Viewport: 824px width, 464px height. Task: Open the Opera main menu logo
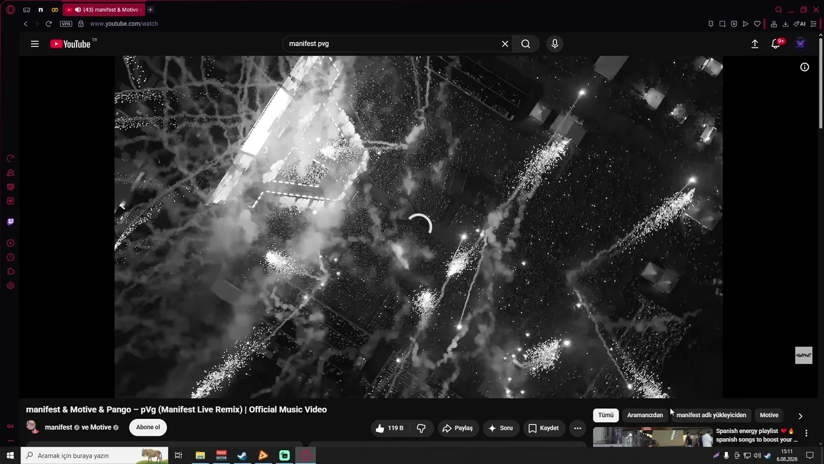pos(10,10)
